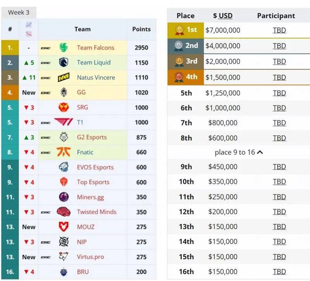Click the T1 red logo icon
Viewport: 310px width, 281px height.
pyautogui.click(x=64, y=122)
